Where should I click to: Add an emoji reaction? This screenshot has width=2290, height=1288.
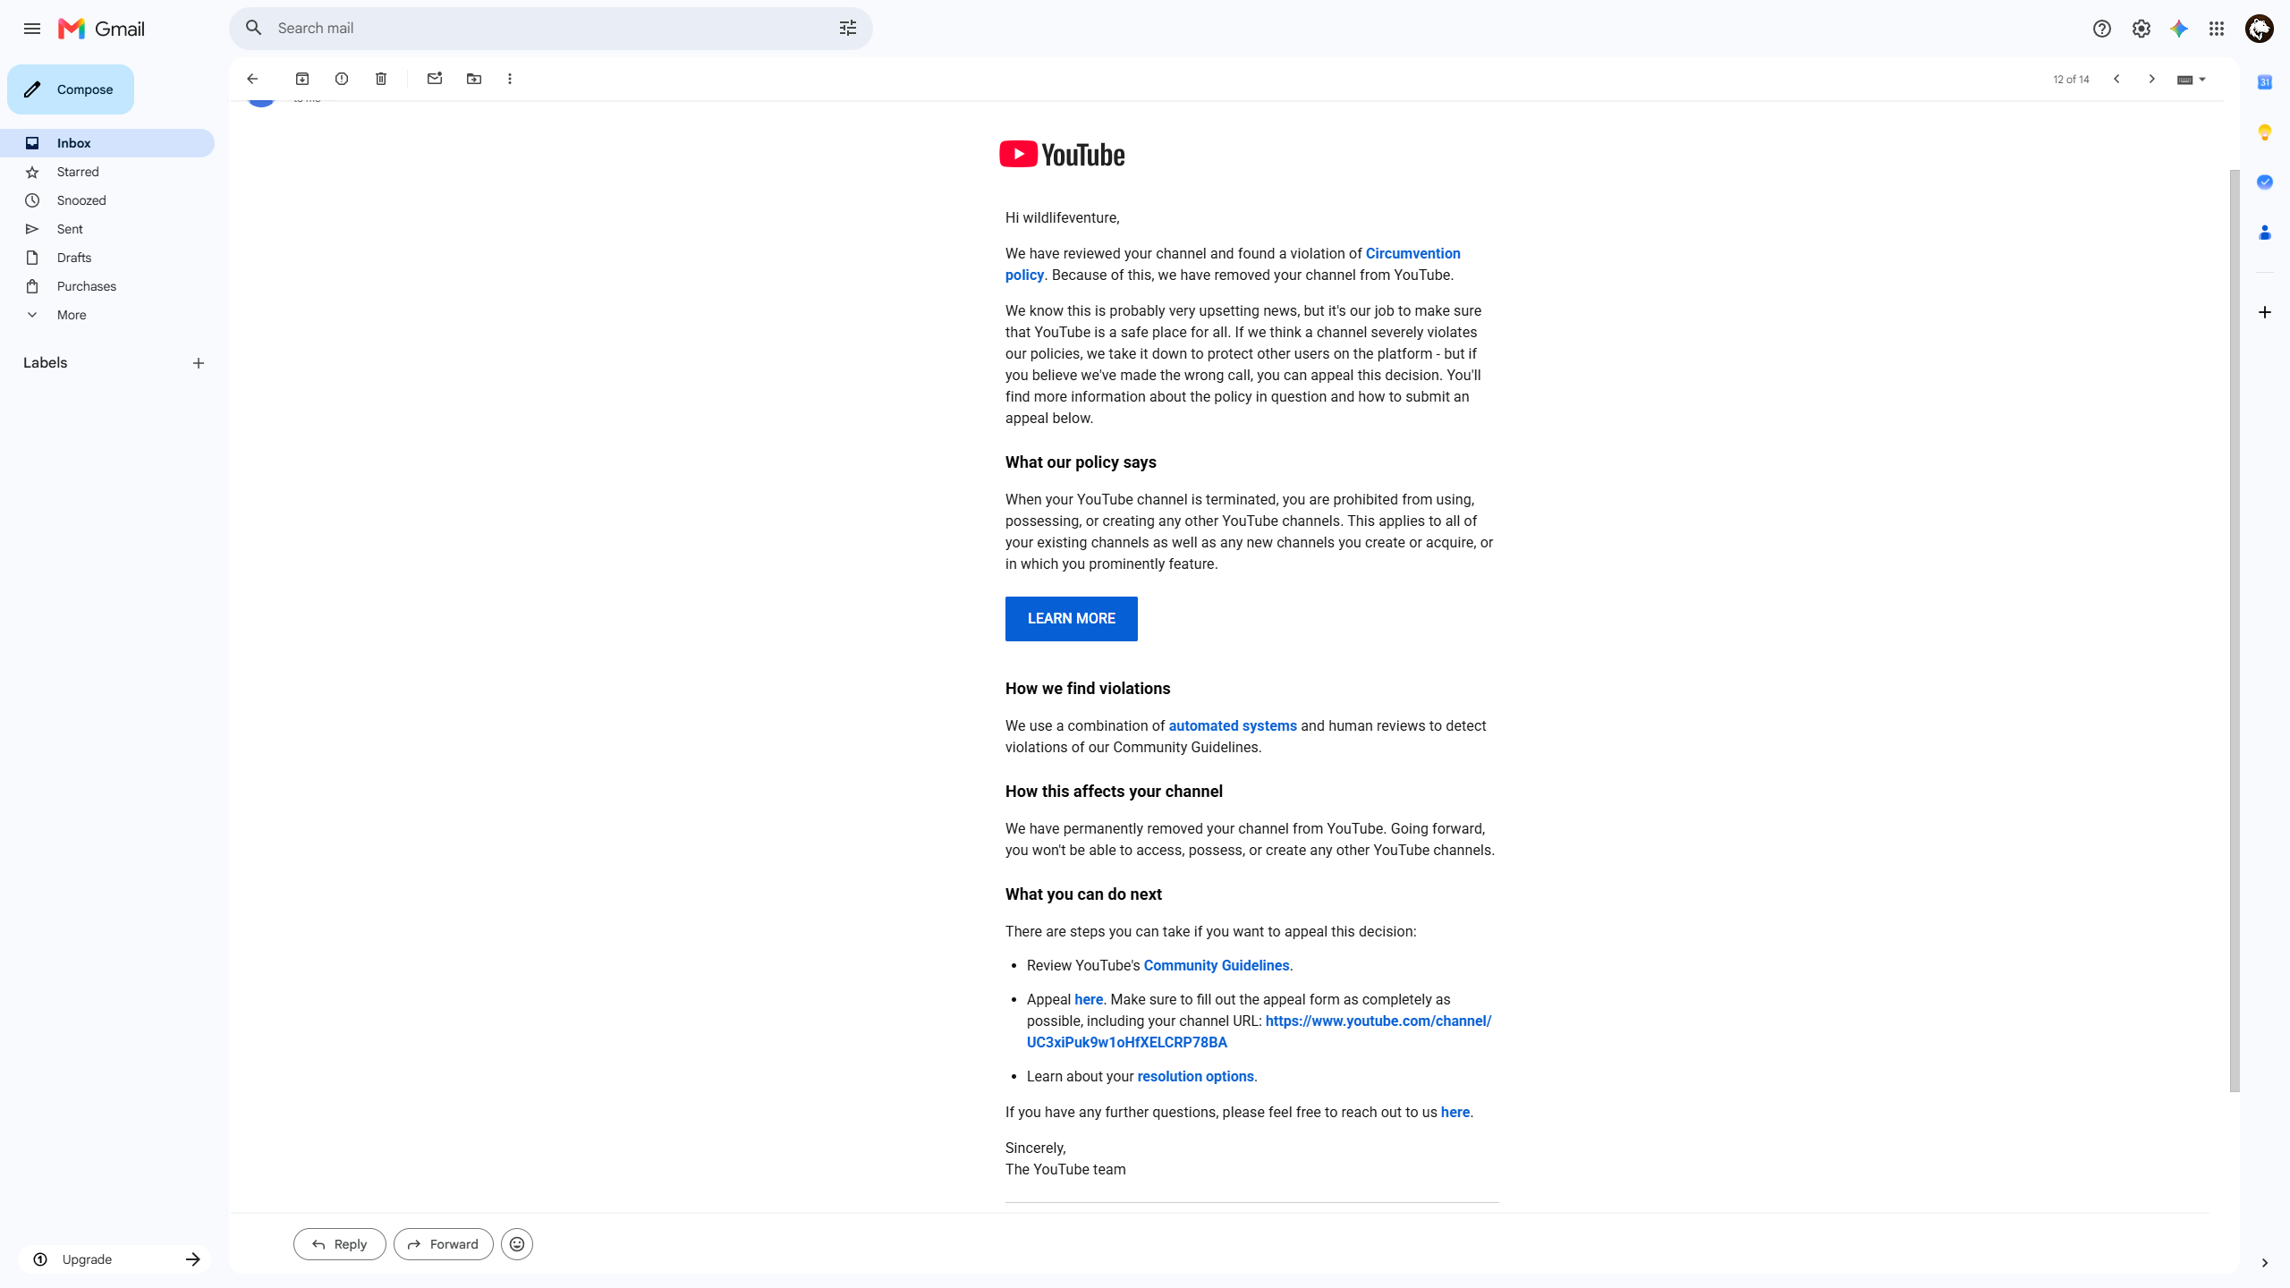coord(517,1244)
